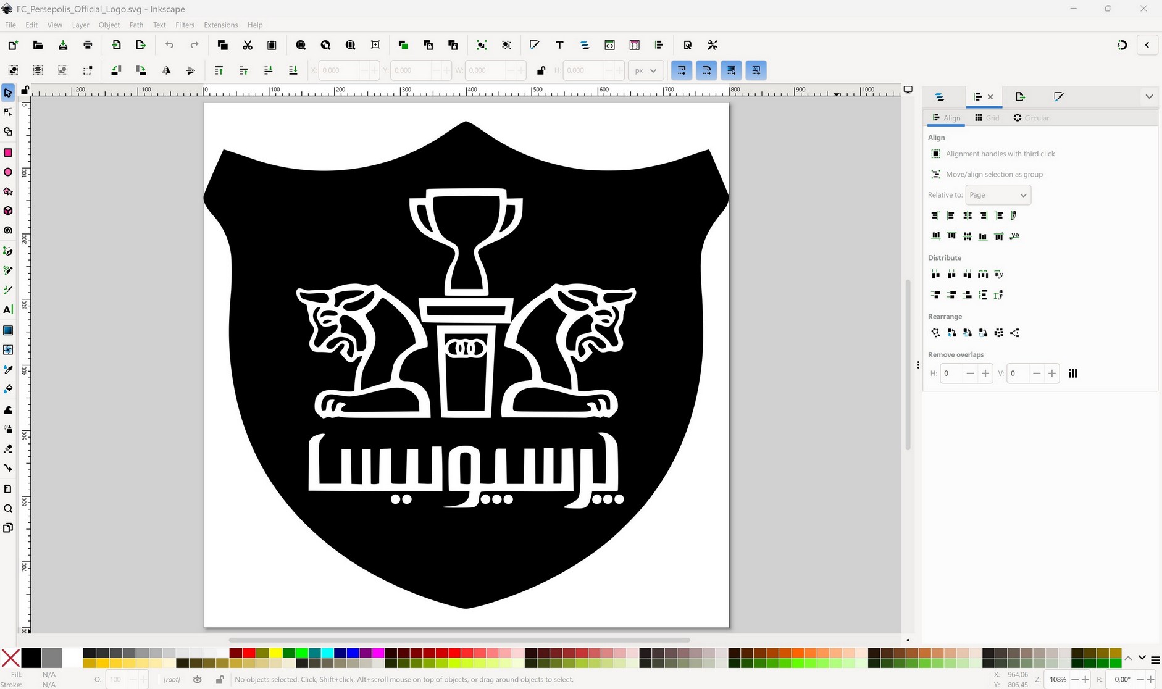Screen dimensions: 1162x689
Task: Select the Text tool in toolbox
Action: pyautogui.click(x=8, y=310)
